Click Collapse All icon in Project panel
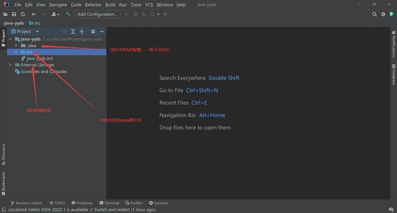Viewport: 397px width, 213px height. coord(82,31)
